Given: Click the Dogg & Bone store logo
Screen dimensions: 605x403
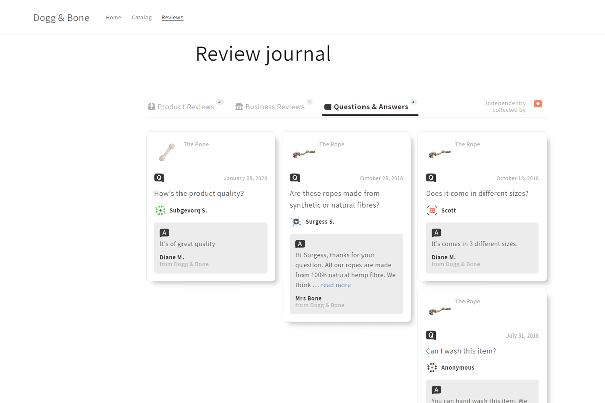Looking at the screenshot, I should 62,18.
